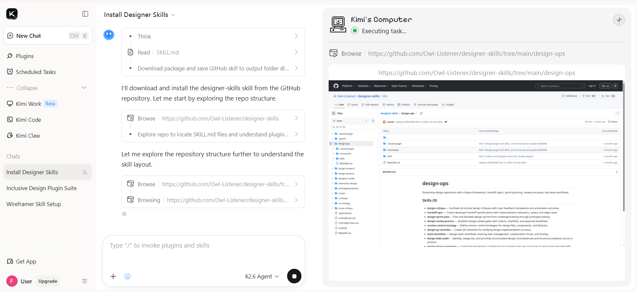The image size is (637, 292).
Task: Open the Install Designer Skills title dropdown
Action: [140, 15]
